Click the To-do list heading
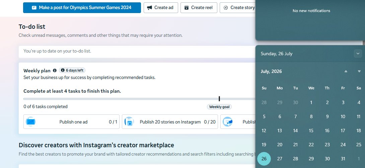The image size is (365, 168). click(x=32, y=27)
